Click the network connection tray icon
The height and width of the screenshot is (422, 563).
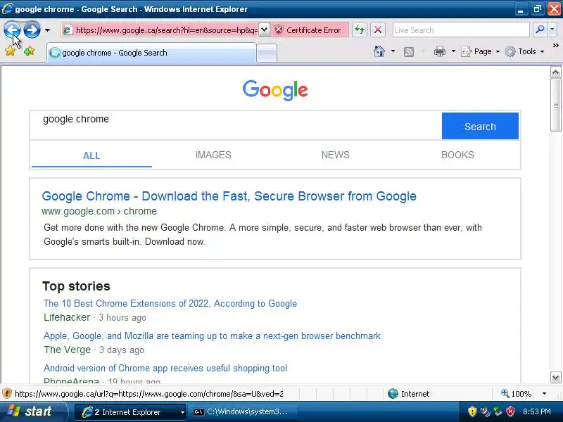point(498,411)
